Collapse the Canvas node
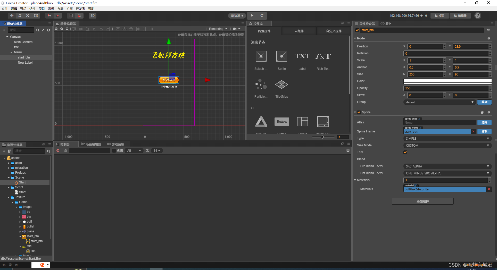The image size is (497, 270). (x=7, y=37)
